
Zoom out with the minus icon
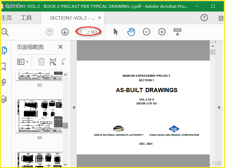[x=146, y=32]
